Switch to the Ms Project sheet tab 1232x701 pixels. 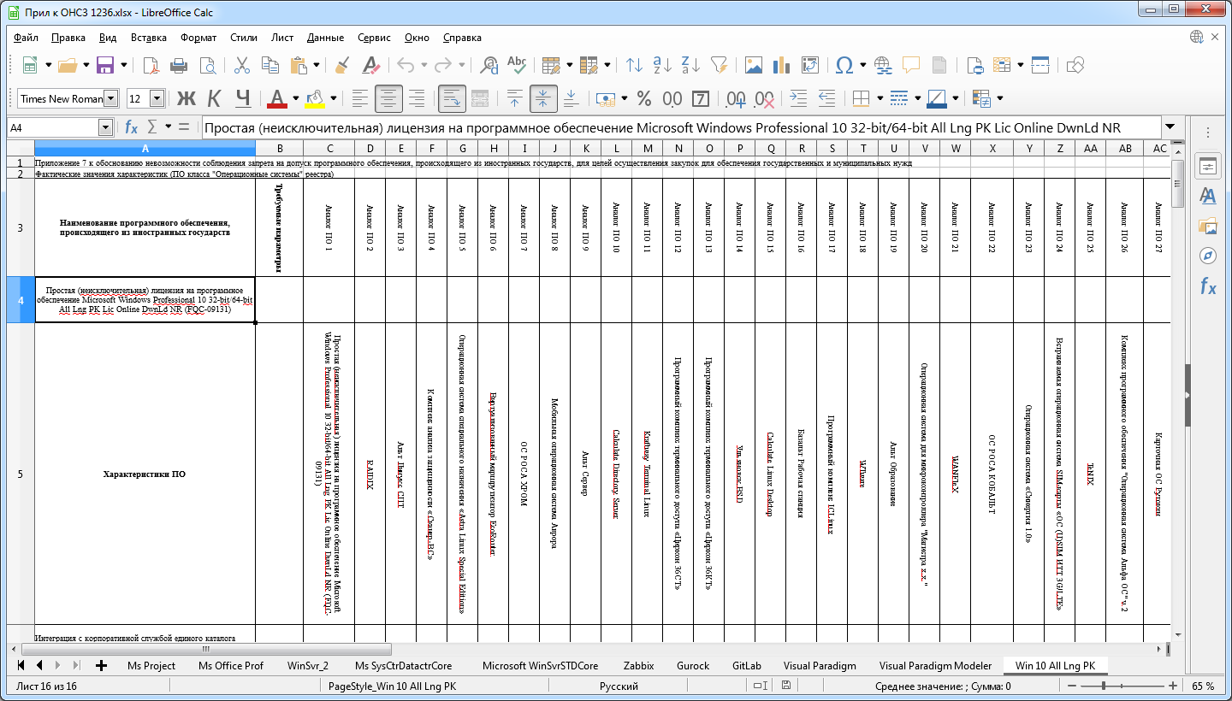point(151,665)
